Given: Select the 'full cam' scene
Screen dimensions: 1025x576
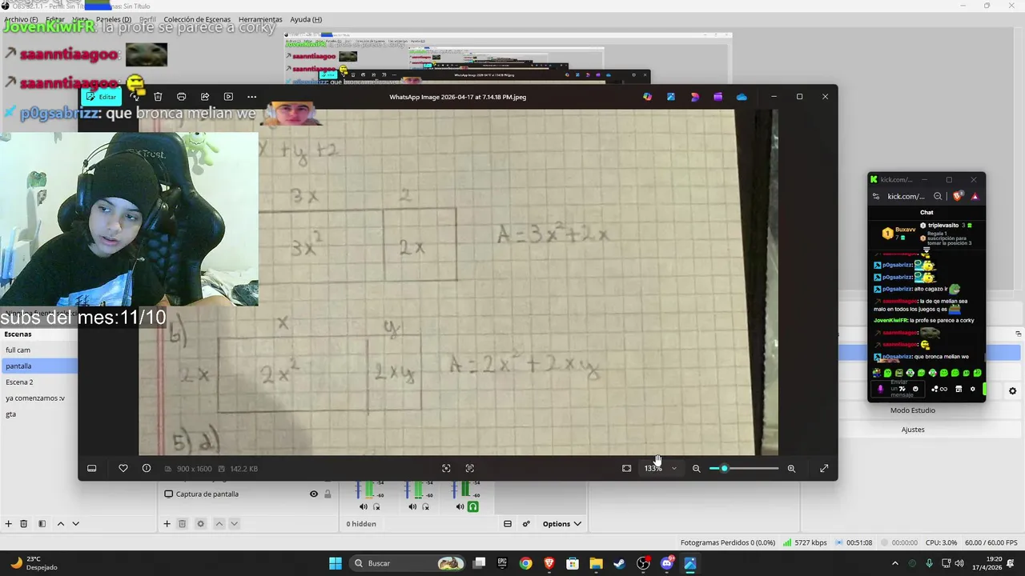Looking at the screenshot, I should coord(38,350).
